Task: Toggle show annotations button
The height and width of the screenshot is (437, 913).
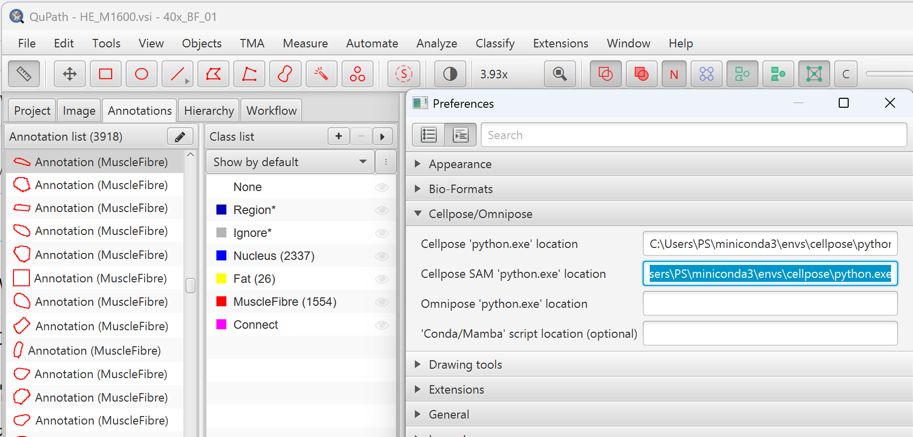Action: tap(605, 74)
